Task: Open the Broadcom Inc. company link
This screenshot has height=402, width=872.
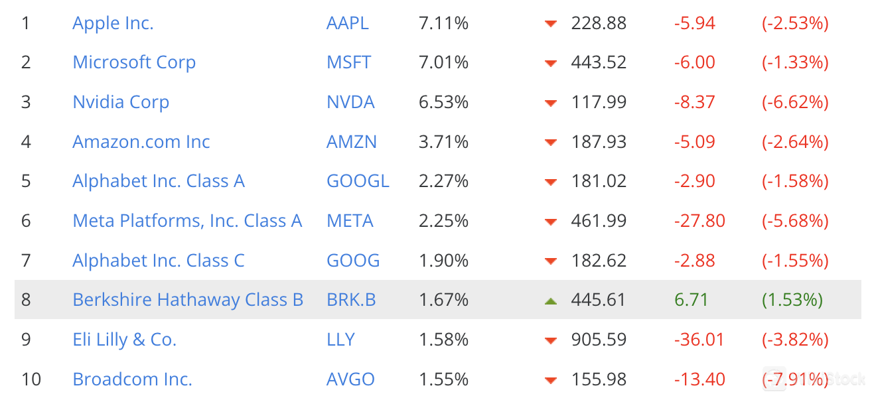Action: pos(132,379)
